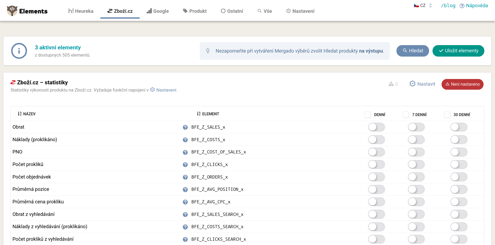Viewport: 495px width, 245px height.
Task: Switch to the Zboží.cz tab
Action: [120, 11]
